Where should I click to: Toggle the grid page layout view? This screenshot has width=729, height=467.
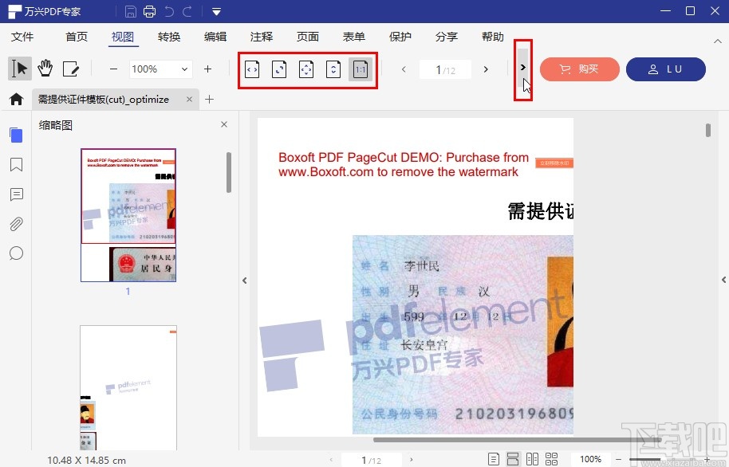pos(552,459)
